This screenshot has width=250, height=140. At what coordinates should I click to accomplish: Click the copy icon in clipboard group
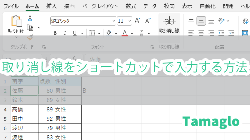click(x=30, y=28)
